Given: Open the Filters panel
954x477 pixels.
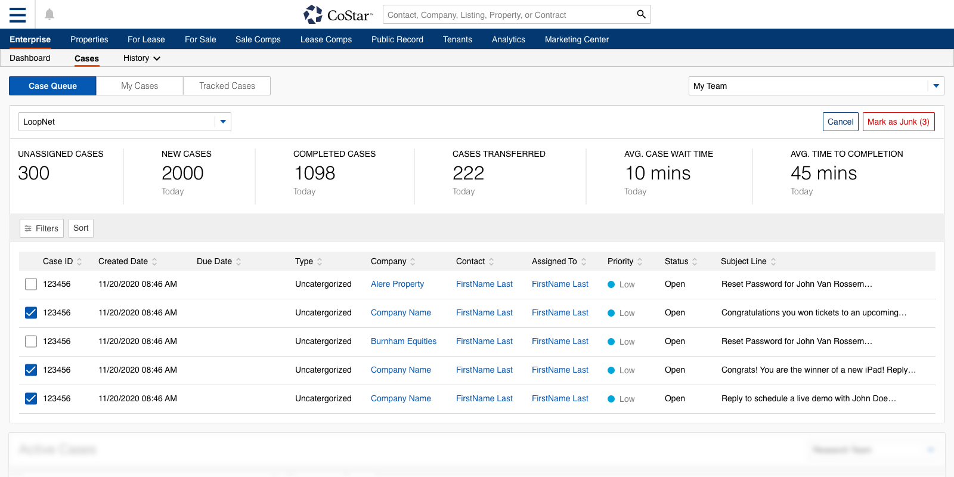Looking at the screenshot, I should 42,228.
